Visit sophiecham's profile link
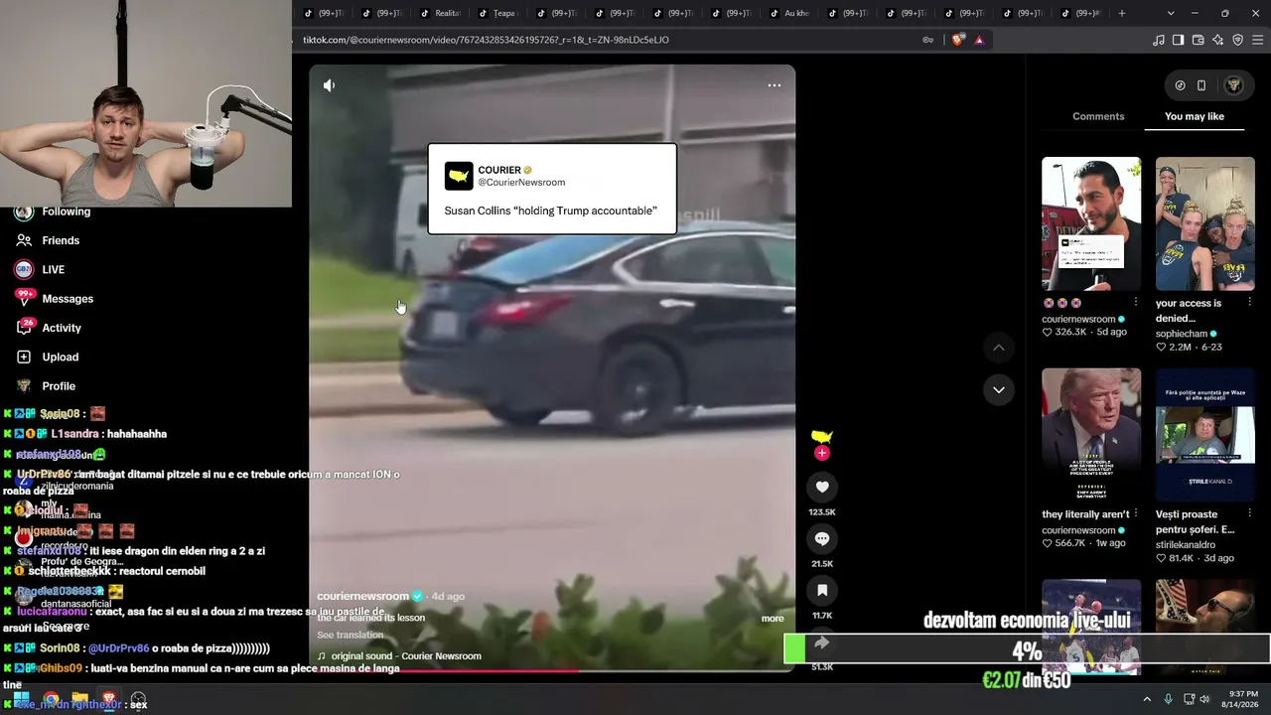The image size is (1271, 715). pos(1181,334)
